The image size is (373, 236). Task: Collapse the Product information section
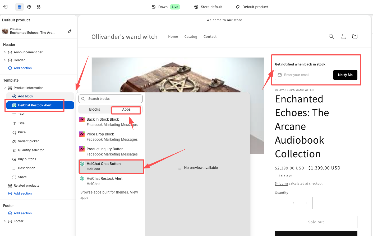[x=5, y=88]
